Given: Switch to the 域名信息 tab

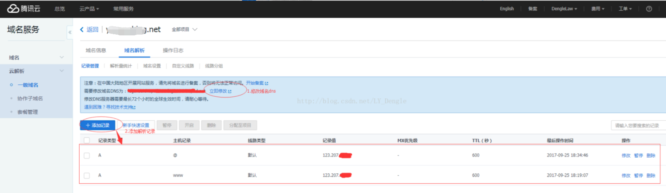Looking at the screenshot, I should point(96,50).
